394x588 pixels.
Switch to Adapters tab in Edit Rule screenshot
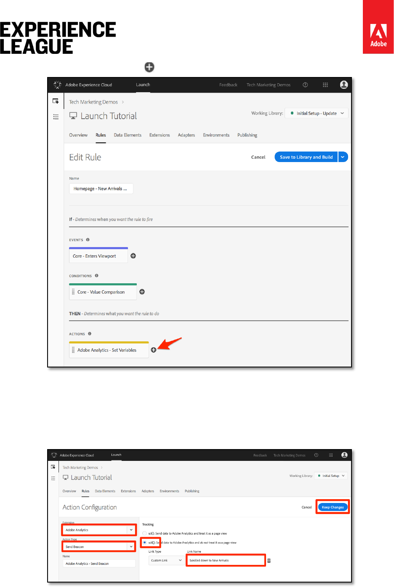click(186, 135)
